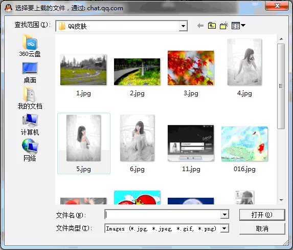Click the 1.jpg file name
The image size is (293, 250).
pos(83,93)
